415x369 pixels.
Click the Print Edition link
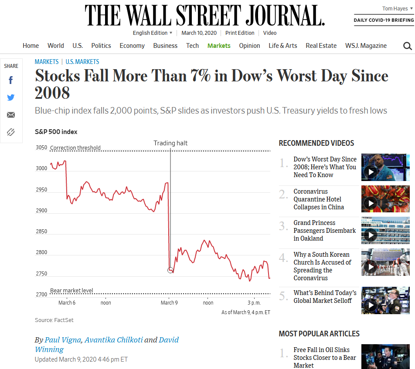[x=240, y=33]
